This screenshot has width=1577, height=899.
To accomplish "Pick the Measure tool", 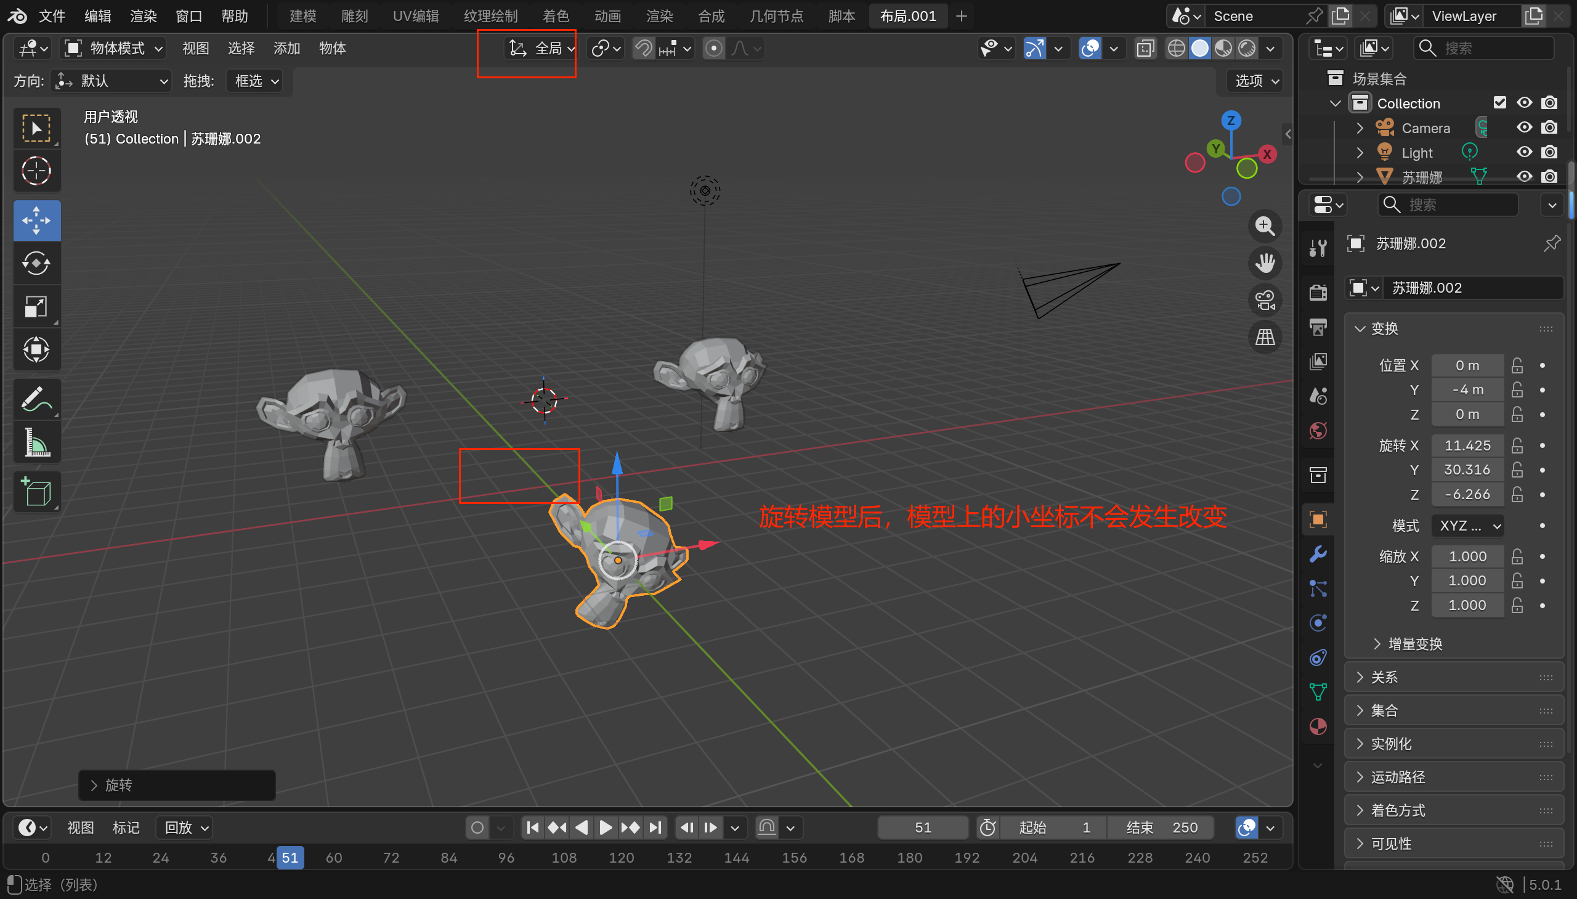I will tap(36, 442).
